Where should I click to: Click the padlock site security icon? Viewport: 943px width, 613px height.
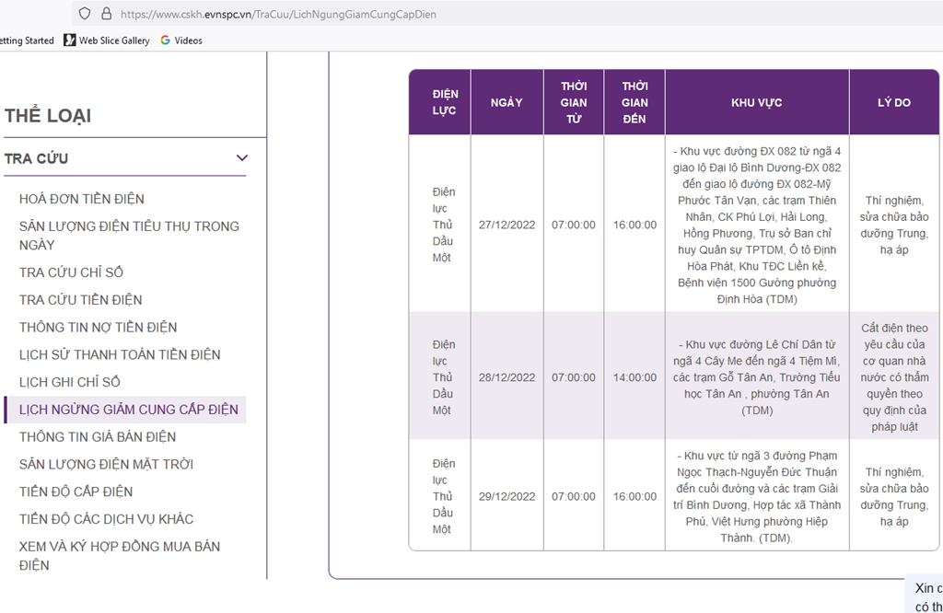107,14
